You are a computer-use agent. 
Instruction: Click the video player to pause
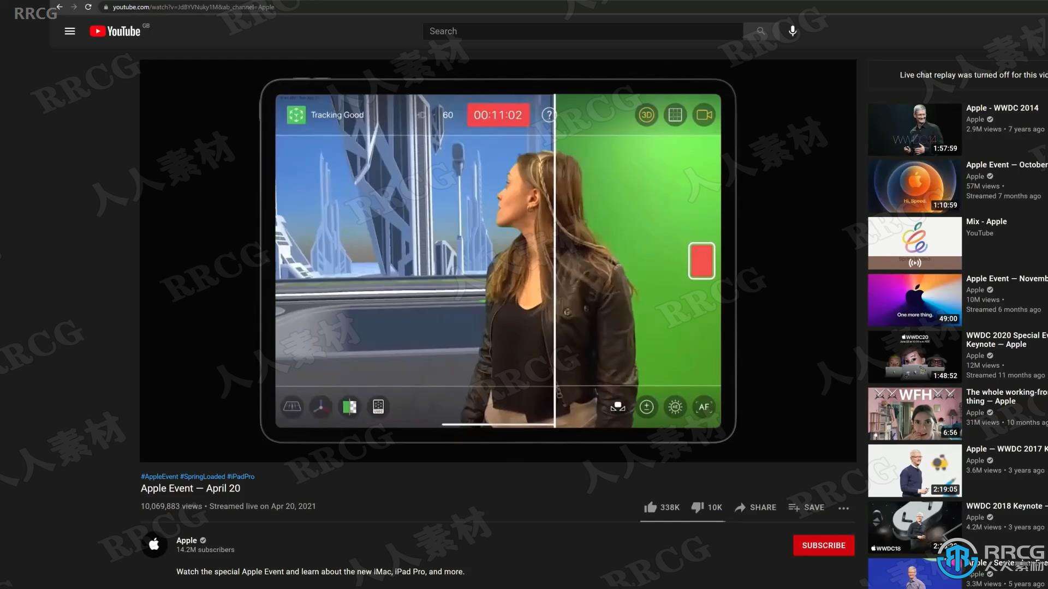(x=498, y=261)
